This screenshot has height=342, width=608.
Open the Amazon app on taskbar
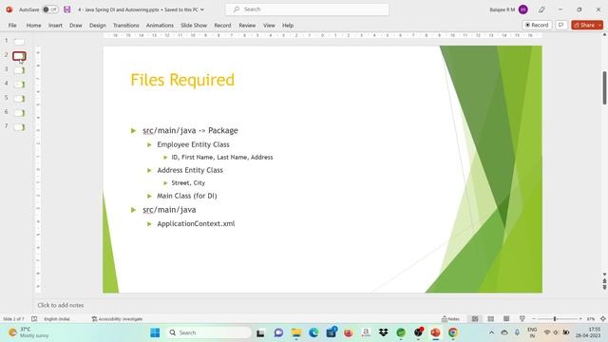pos(366,332)
